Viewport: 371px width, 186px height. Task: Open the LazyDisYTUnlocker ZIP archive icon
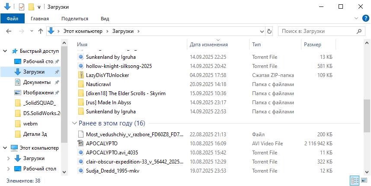(81, 75)
